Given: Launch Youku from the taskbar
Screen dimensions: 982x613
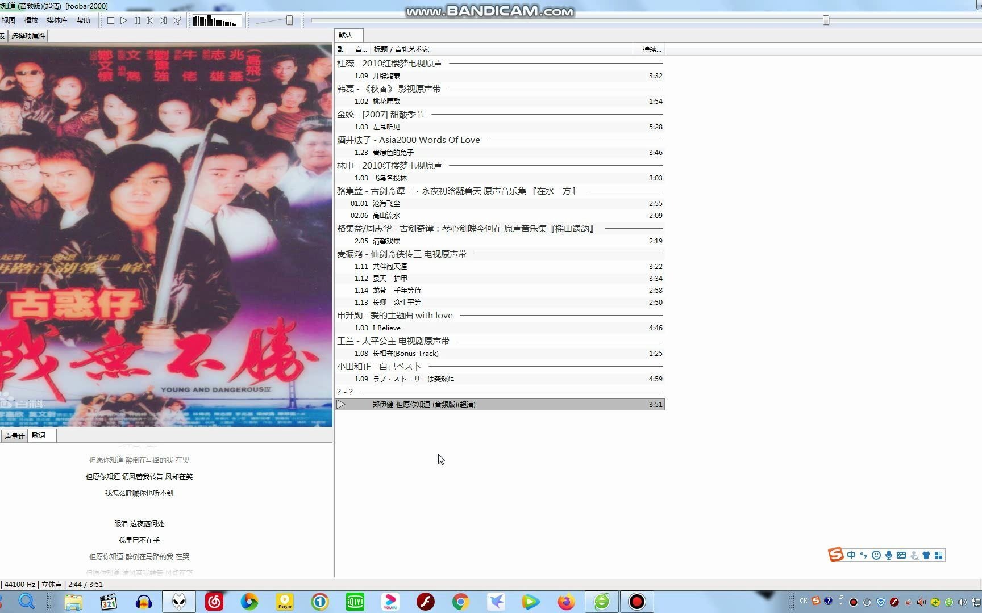Looking at the screenshot, I should [x=390, y=602].
